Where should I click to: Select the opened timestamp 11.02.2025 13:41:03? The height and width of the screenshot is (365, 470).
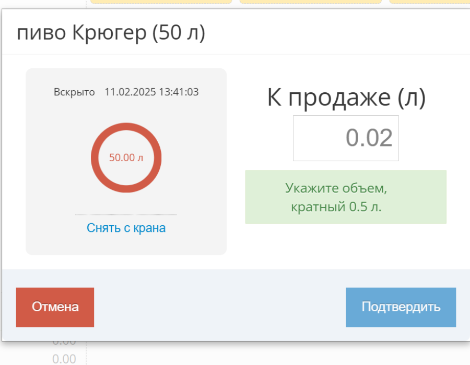(x=151, y=92)
